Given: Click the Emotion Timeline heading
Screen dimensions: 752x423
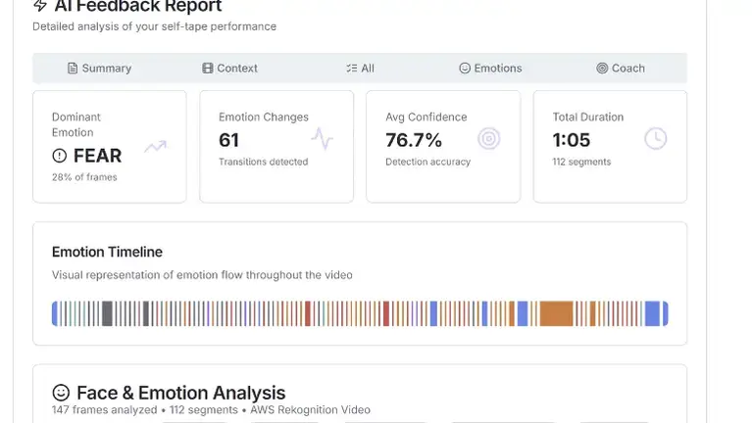Looking at the screenshot, I should [107, 252].
